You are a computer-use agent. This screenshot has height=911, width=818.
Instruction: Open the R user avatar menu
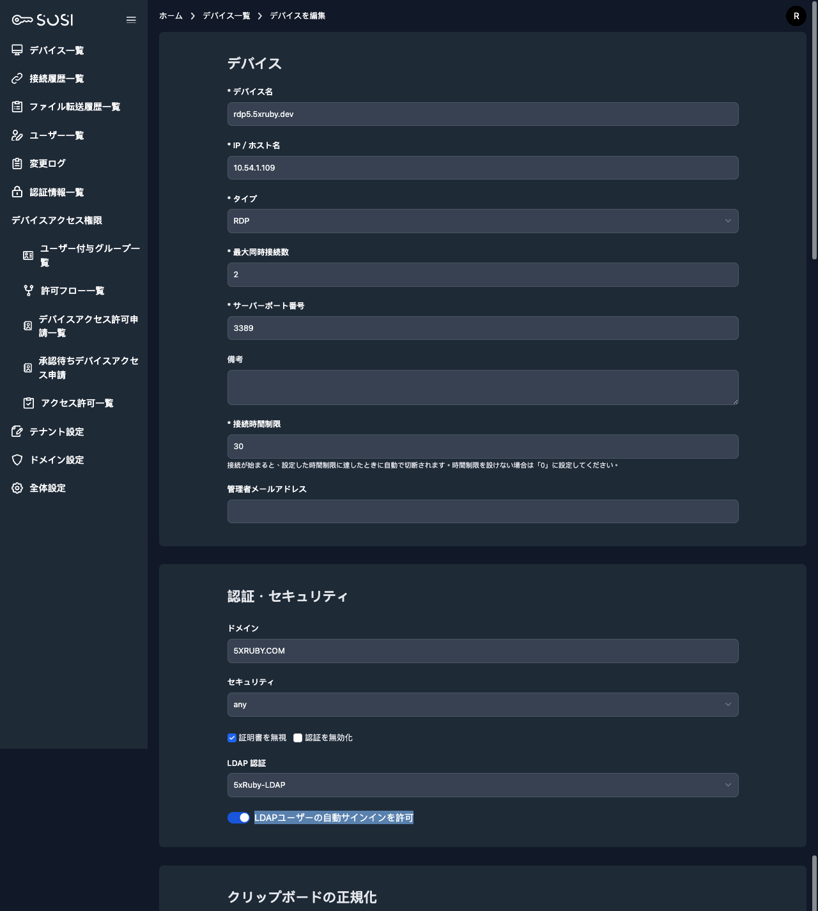(x=796, y=16)
